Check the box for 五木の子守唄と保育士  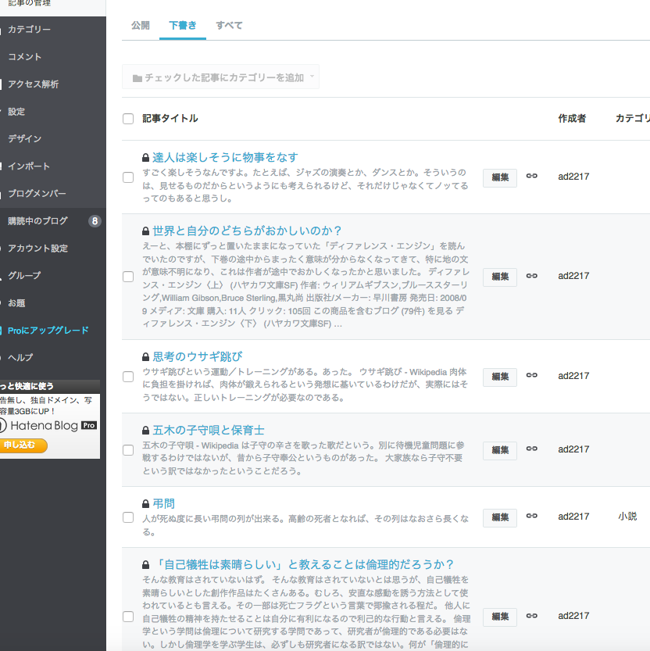point(128,450)
